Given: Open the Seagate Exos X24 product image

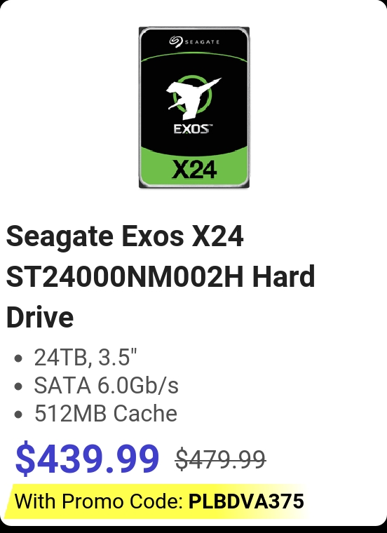Looking at the screenshot, I should (x=194, y=107).
